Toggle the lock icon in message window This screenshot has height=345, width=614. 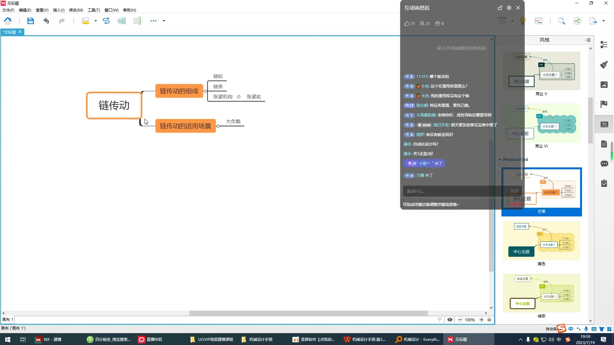pyautogui.click(x=500, y=8)
